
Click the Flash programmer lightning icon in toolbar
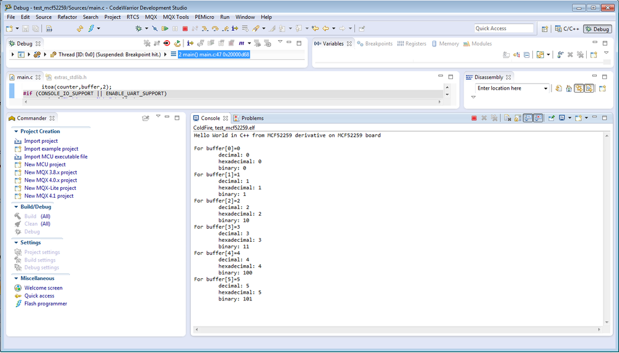coord(91,28)
